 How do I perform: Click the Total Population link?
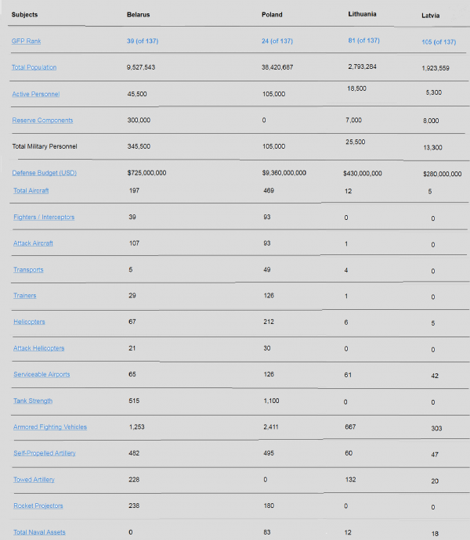tap(34, 67)
